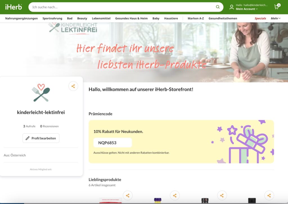The width and height of the screenshot is (288, 204).
Task: Expand the Mehr menu
Action: tap(275, 18)
